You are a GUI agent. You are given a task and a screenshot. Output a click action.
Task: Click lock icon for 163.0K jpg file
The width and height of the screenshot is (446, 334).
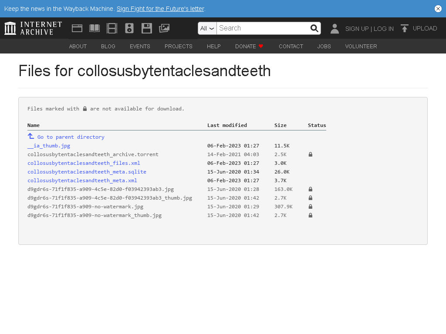[x=310, y=189]
